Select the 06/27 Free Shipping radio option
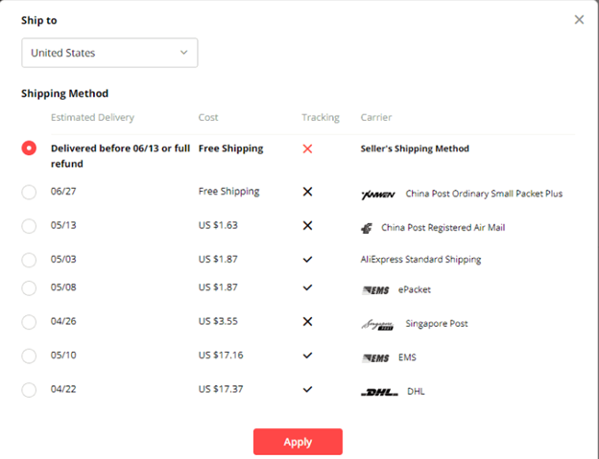 (29, 193)
